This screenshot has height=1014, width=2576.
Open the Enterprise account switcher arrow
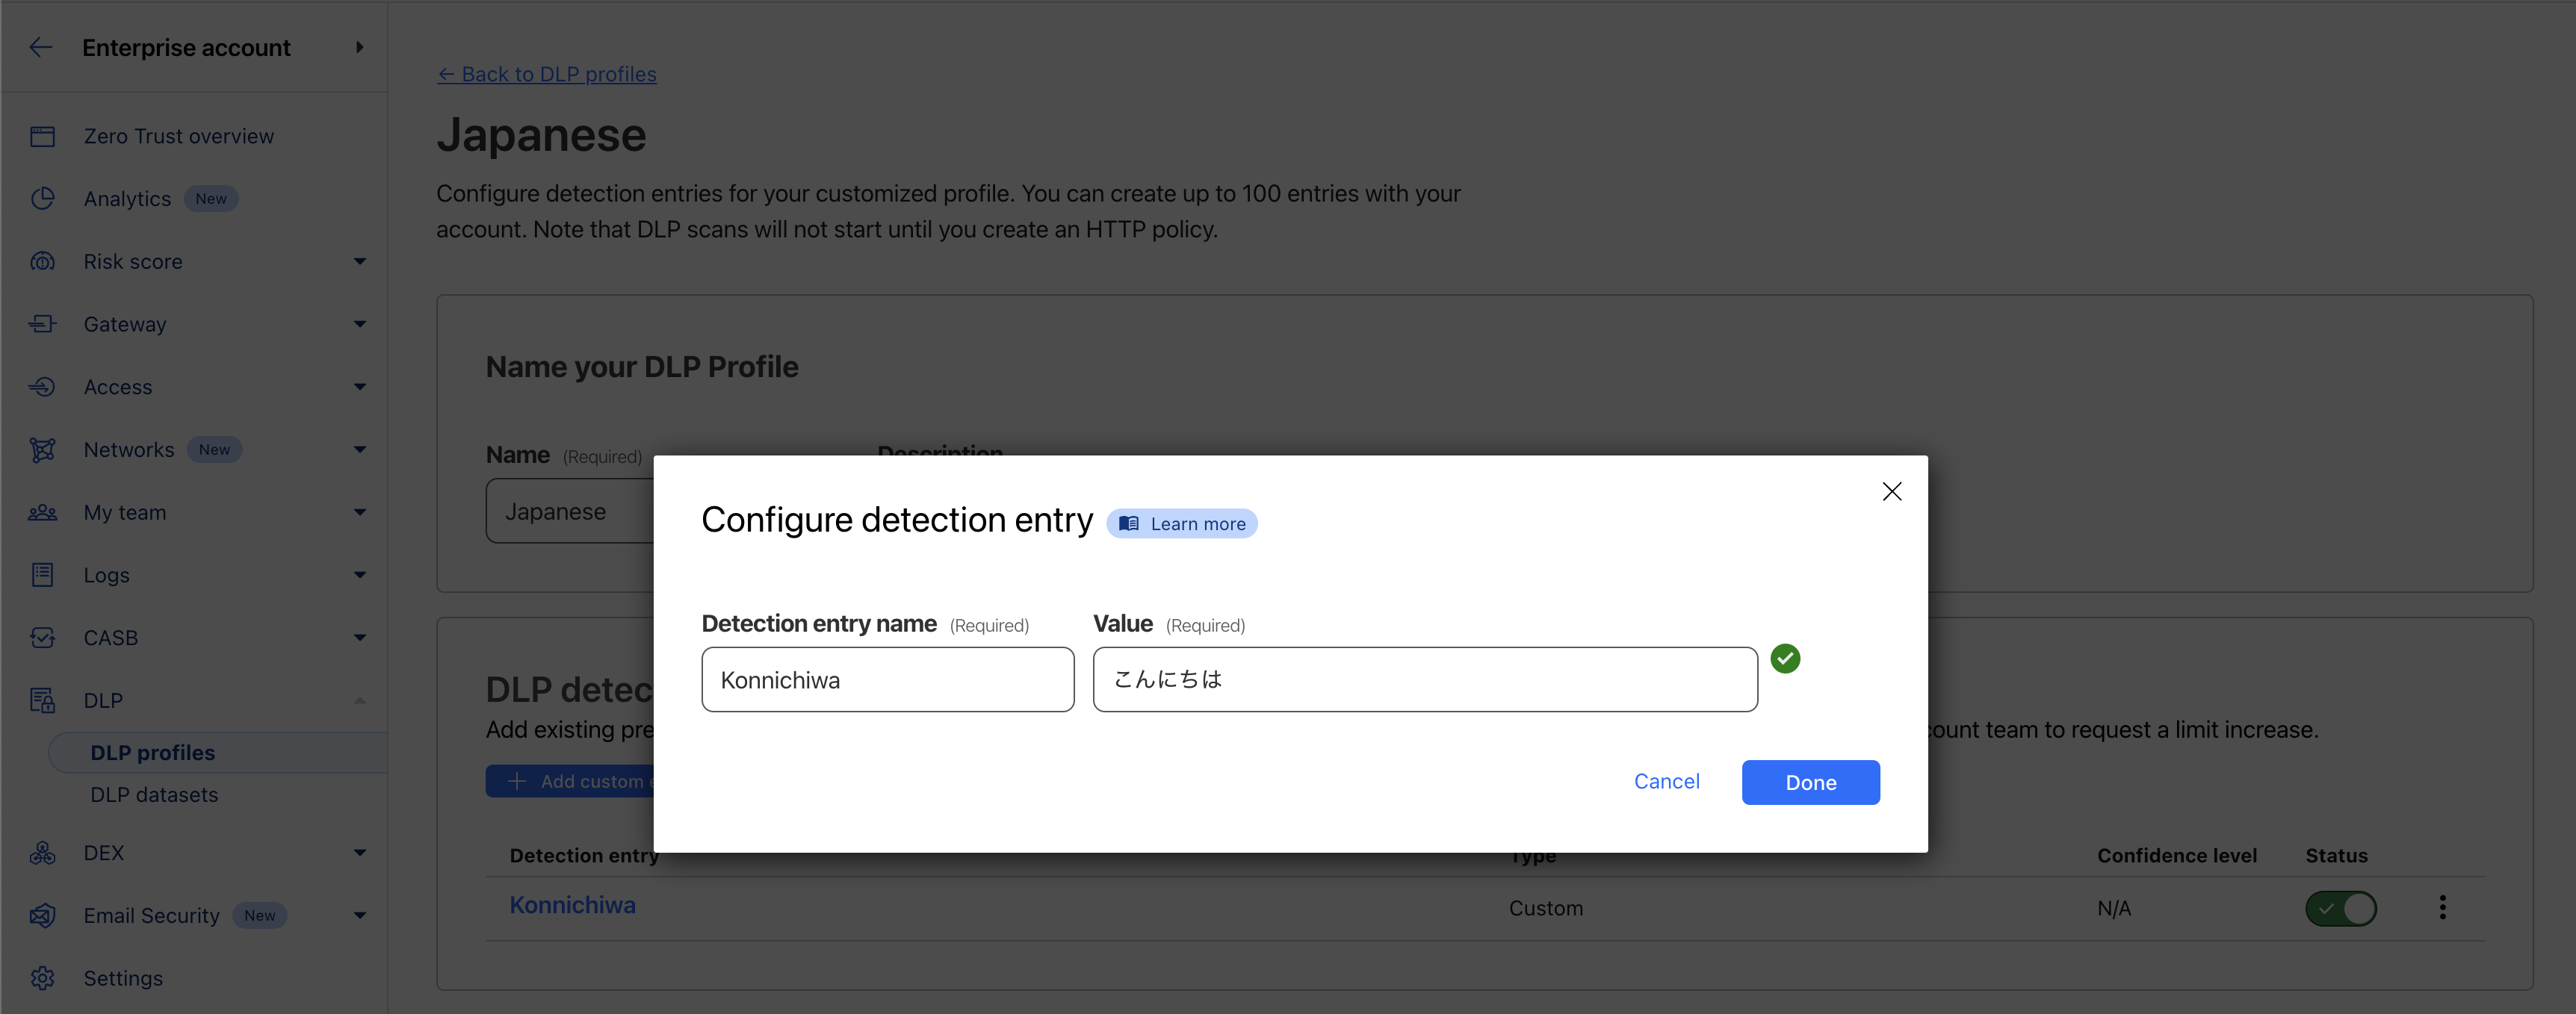tap(359, 47)
